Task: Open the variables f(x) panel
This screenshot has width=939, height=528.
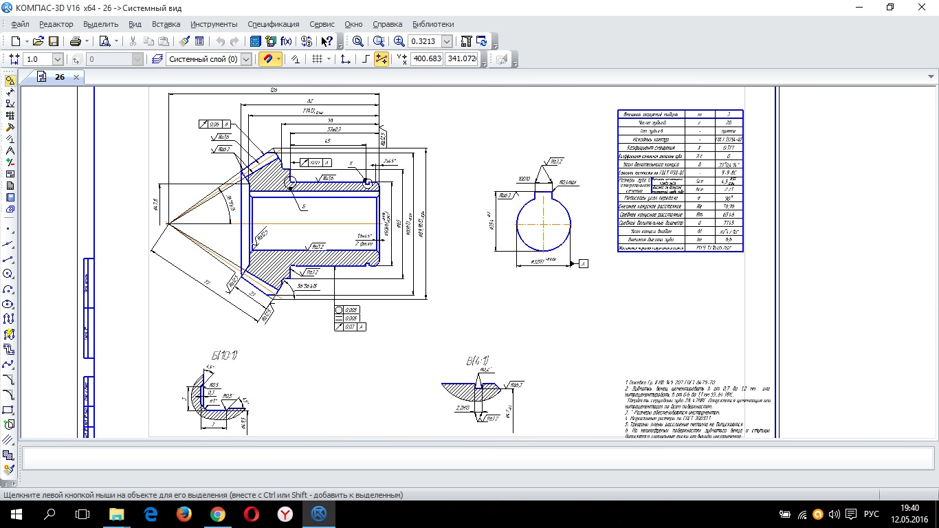Action: point(286,41)
